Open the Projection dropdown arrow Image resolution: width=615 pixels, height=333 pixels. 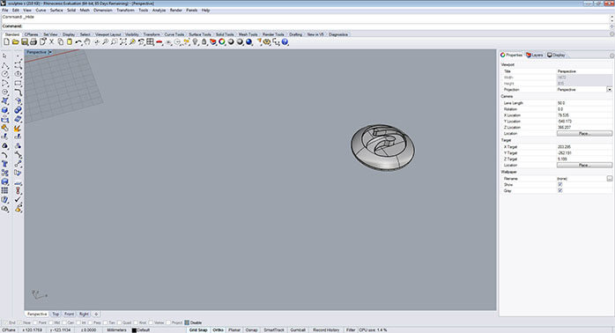[x=609, y=90]
